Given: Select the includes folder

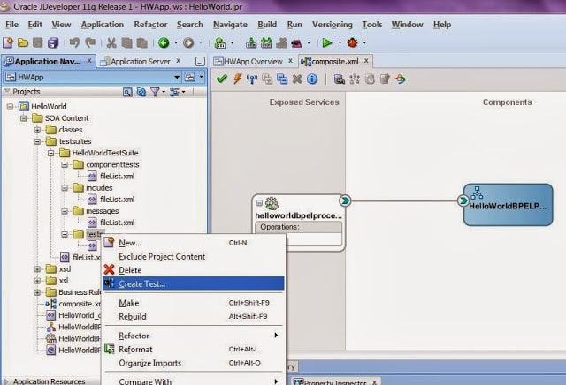Looking at the screenshot, I should click(x=99, y=188).
